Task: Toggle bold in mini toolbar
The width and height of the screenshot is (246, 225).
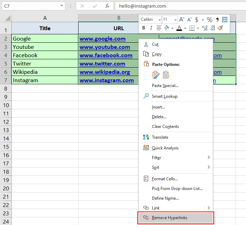Action: pos(144,28)
